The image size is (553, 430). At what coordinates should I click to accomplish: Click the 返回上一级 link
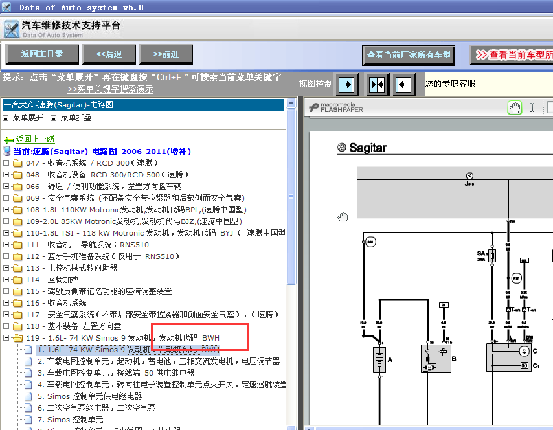[35, 139]
